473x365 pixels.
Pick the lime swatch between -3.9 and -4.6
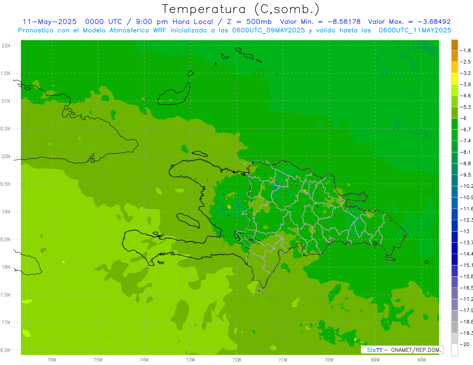click(x=454, y=90)
